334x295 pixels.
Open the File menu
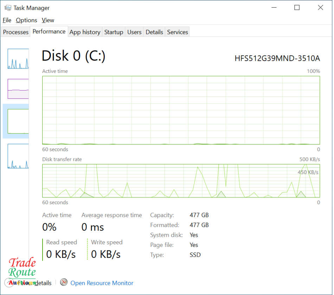(x=7, y=20)
